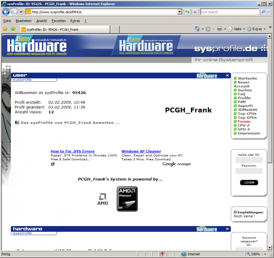Click the red Stop loading icon
274x258 pixels.
[195, 12]
